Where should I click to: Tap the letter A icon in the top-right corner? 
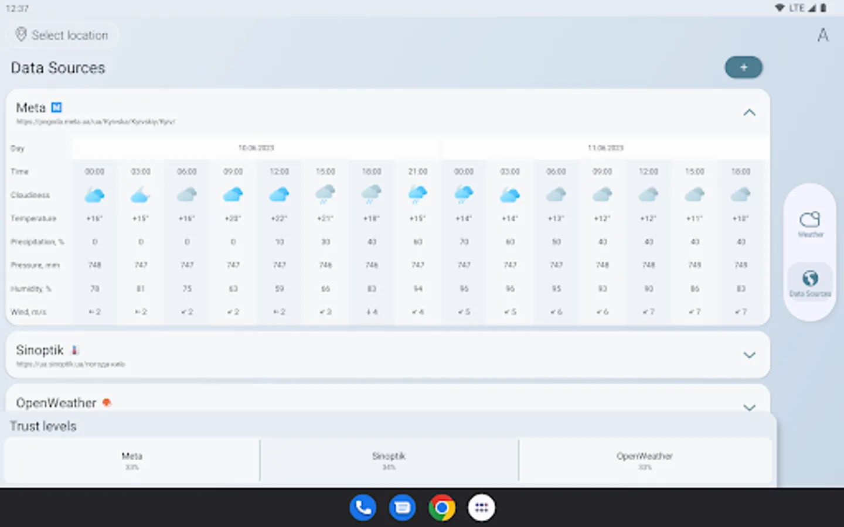click(823, 35)
